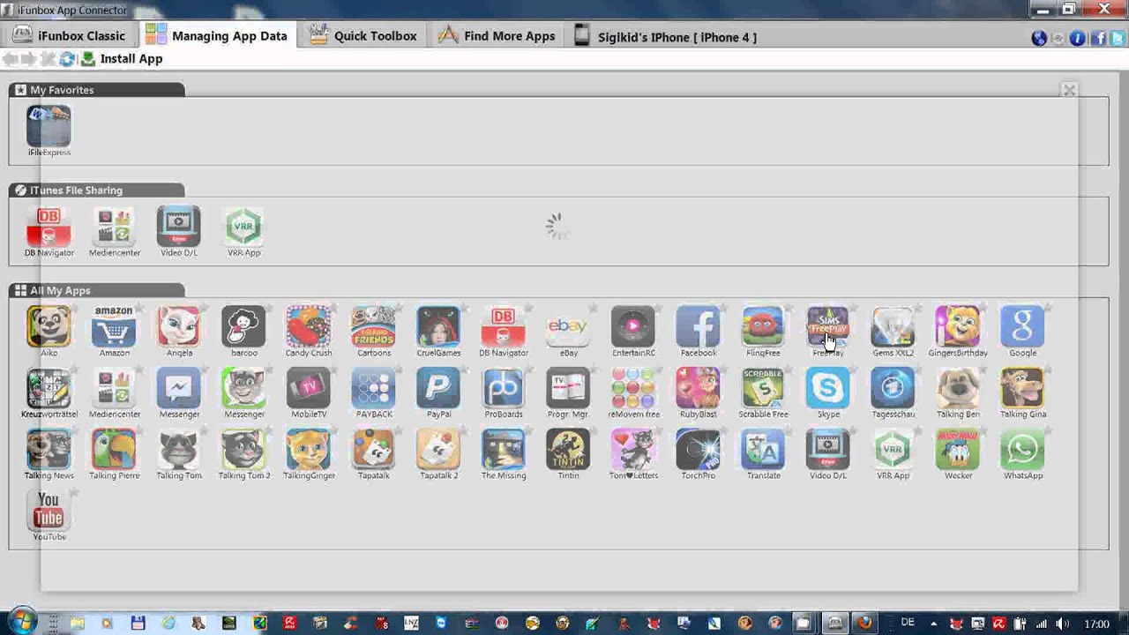This screenshot has width=1129, height=635.
Task: Open Mediencenter under iTunes File Sharing
Action: click(x=114, y=228)
